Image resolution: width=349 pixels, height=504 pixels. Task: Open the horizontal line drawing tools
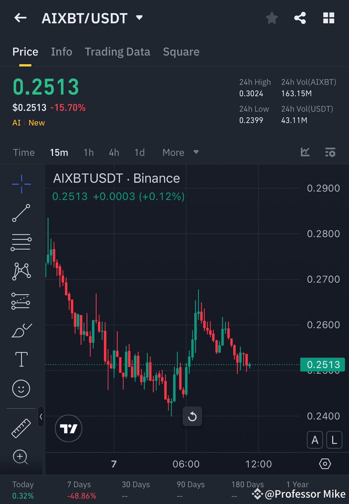21,242
